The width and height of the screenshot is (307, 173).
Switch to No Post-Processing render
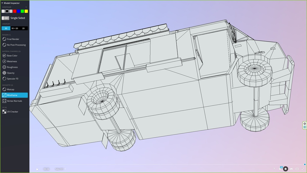point(16,45)
